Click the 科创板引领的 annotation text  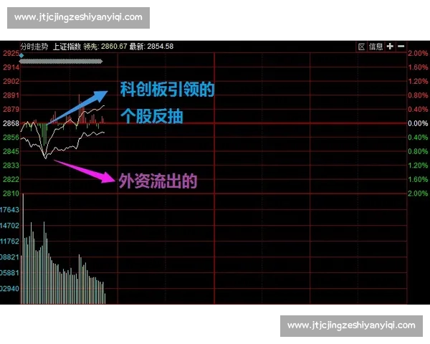pos(167,91)
